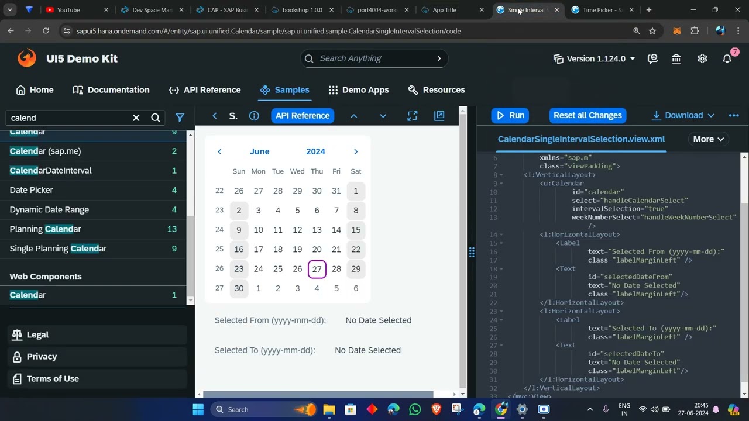Click the news building icon in header

(x=676, y=58)
